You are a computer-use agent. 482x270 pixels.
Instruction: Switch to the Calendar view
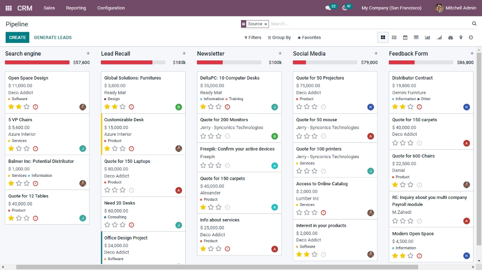tap(405, 37)
